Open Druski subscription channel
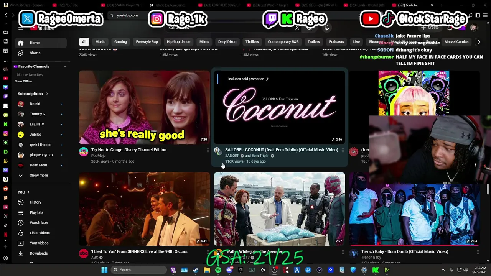Image resolution: width=491 pixels, height=276 pixels. coord(40,104)
